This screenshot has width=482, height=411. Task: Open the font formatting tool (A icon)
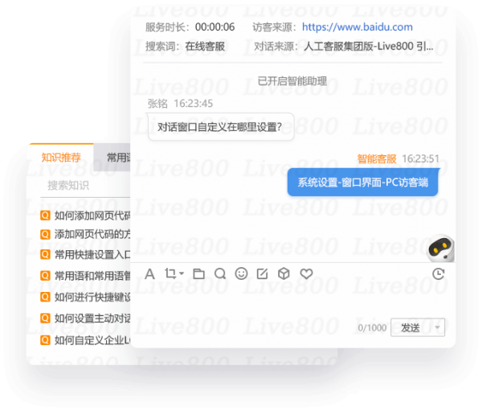[149, 273]
